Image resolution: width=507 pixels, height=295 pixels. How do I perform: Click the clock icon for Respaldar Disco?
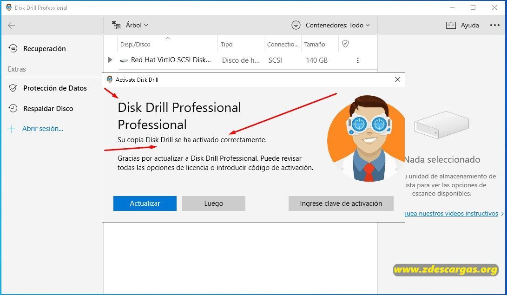[13, 108]
